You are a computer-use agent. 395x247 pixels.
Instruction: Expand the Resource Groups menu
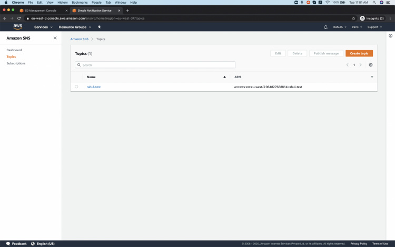[74, 27]
